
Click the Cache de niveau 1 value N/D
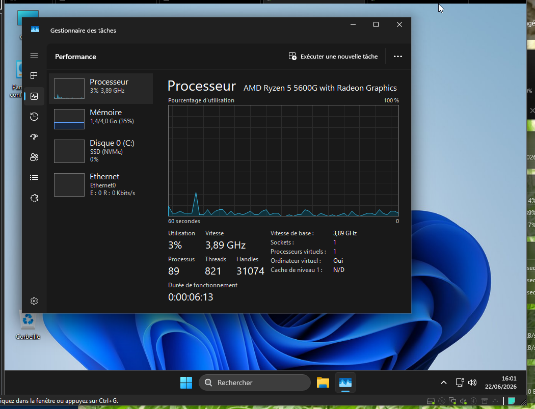coord(339,270)
